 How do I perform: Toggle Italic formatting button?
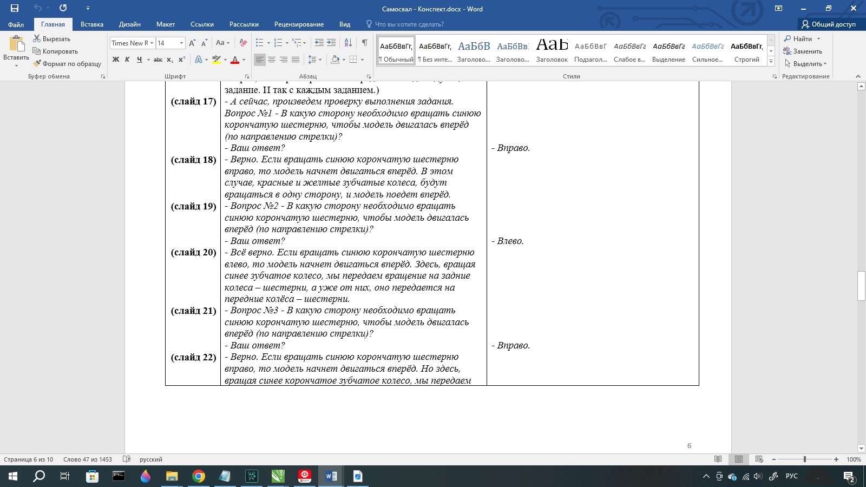point(127,60)
